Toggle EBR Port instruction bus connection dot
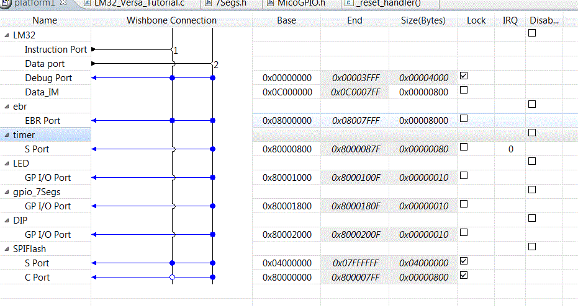The width and height of the screenshot is (578, 306). coord(172,121)
